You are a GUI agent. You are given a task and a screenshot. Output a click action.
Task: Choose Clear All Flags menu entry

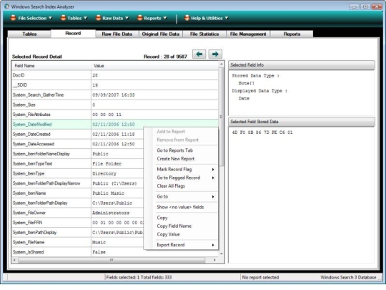pos(171,186)
